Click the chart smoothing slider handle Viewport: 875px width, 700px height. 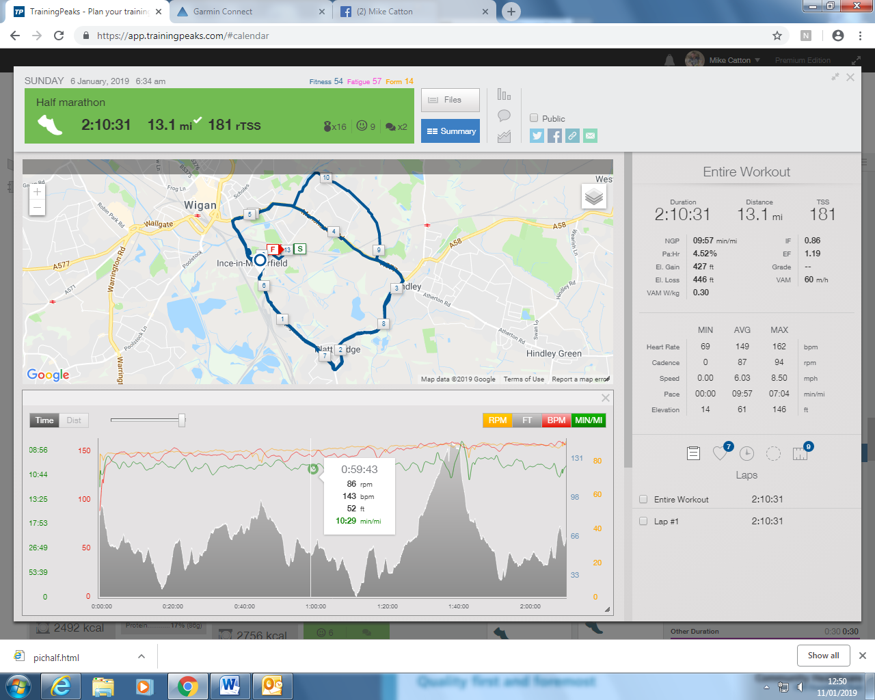click(x=182, y=420)
